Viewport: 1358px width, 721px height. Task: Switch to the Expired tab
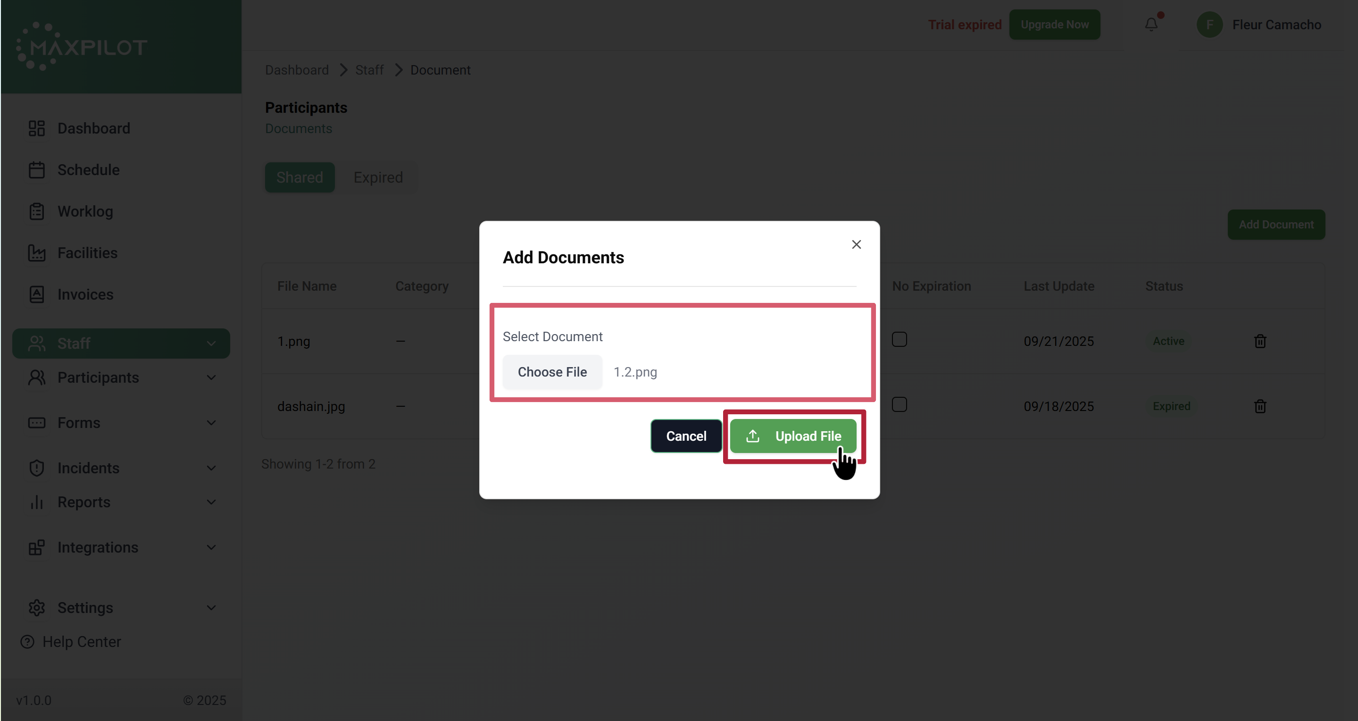pyautogui.click(x=378, y=177)
